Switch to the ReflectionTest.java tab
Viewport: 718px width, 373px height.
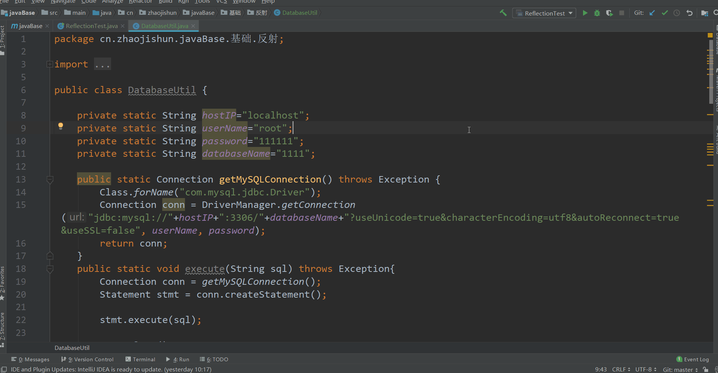click(x=91, y=26)
